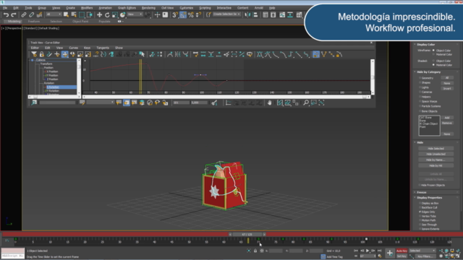Collapse the Cabeza tree node
Image resolution: width=463 pixels, height=260 pixels.
point(32,60)
